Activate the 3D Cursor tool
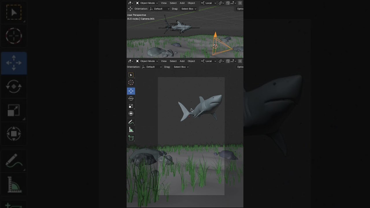This screenshot has width=370, height=208. click(x=131, y=83)
